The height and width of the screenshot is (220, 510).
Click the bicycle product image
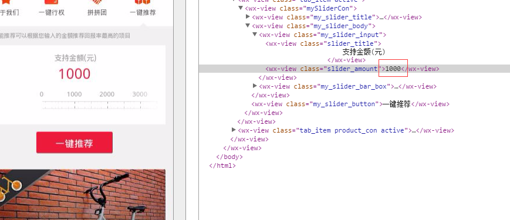[x=83, y=195]
